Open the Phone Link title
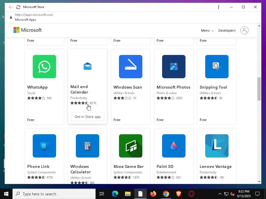Screen dimensions: 266x199 click(38, 167)
